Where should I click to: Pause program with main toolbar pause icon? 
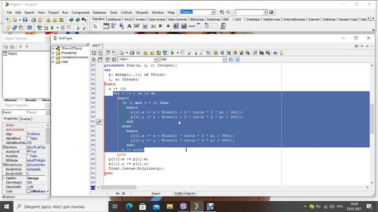63,28
